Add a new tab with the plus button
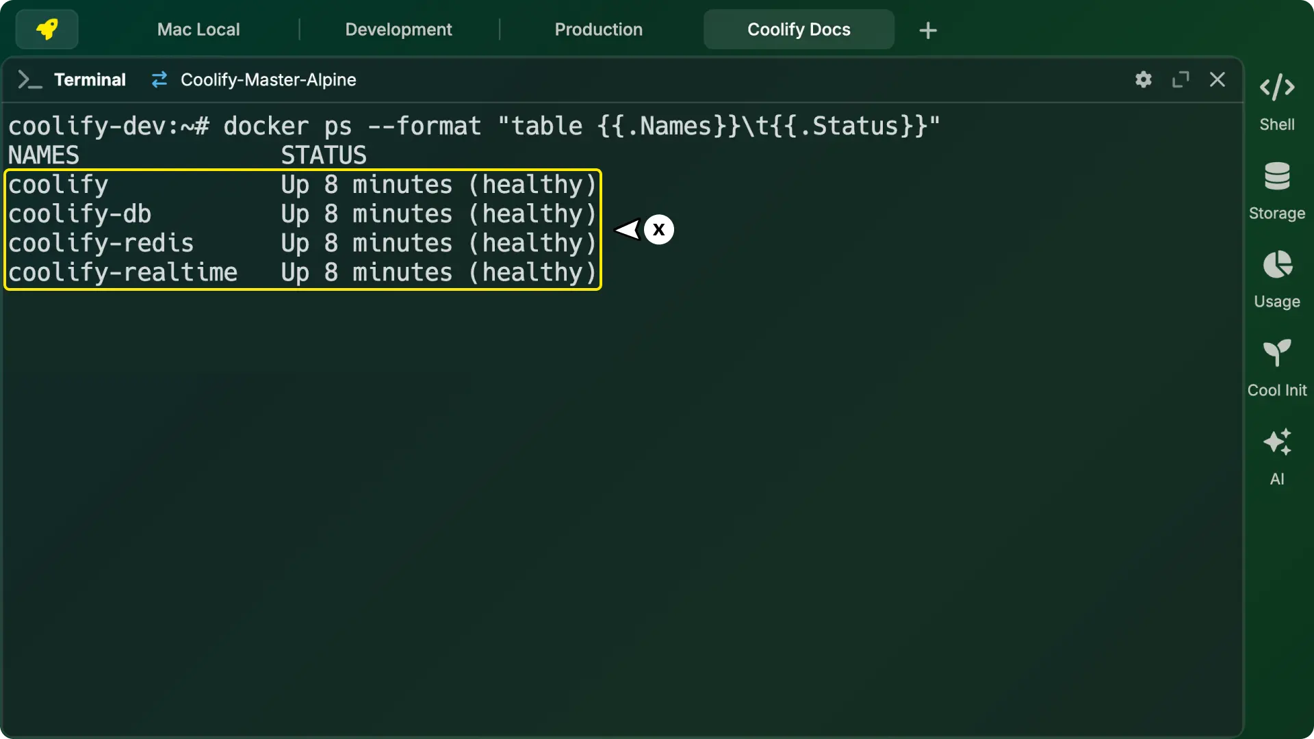Image resolution: width=1314 pixels, height=739 pixels. pos(927,29)
